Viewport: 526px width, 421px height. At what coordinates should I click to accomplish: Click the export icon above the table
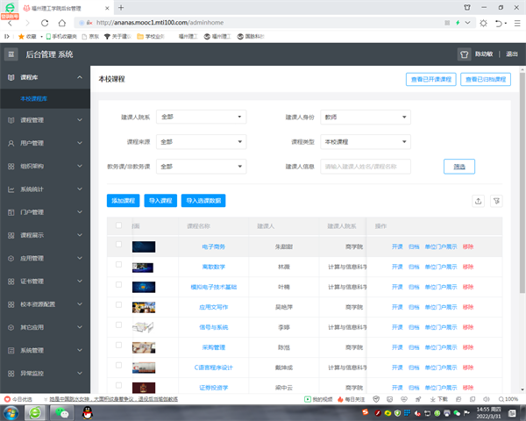[x=478, y=201]
